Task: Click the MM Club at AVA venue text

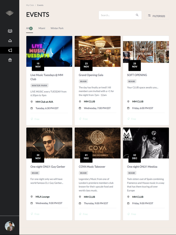Action: pyautogui.click(x=44, y=102)
